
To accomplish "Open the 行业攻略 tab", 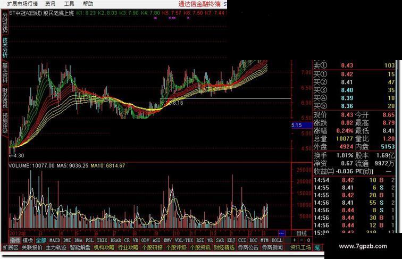I will (x=128, y=247).
